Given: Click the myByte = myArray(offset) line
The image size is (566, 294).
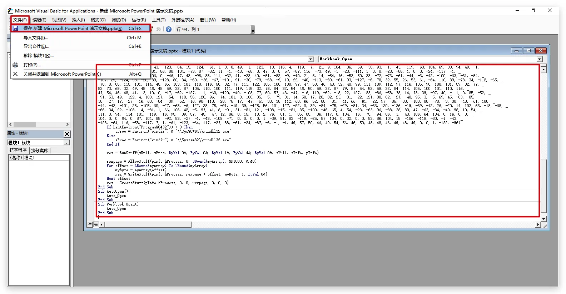Looking at the screenshot, I should point(141,170).
